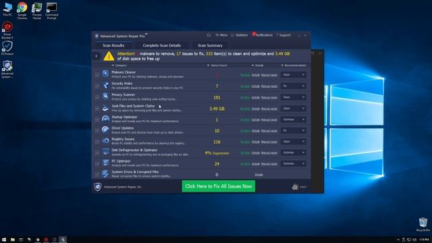Toggle the PC Optimizer checkbox
432x243 pixels.
click(97, 163)
